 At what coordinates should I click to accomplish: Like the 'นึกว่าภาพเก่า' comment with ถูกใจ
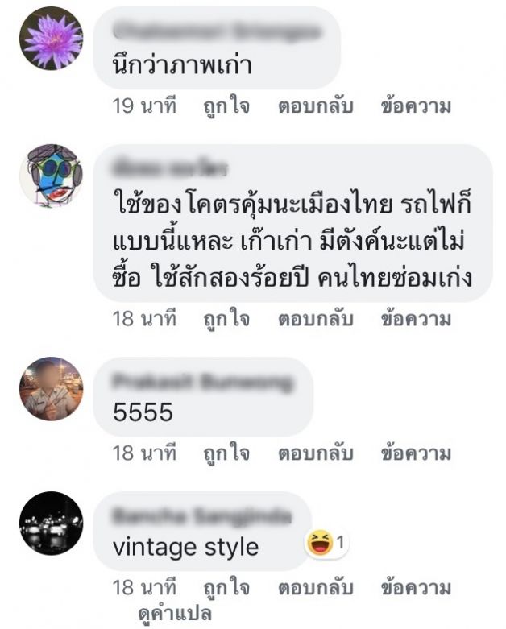click(226, 106)
